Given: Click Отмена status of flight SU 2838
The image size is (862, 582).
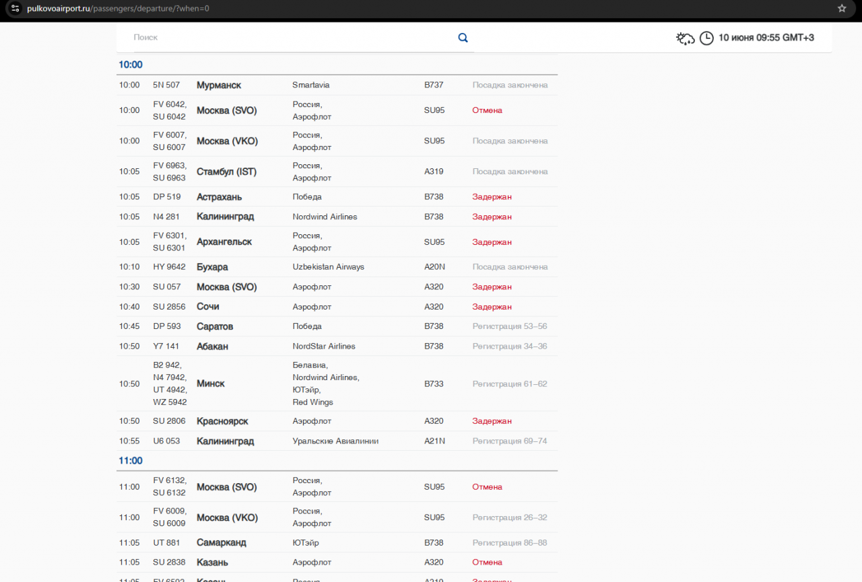Looking at the screenshot, I should [487, 562].
